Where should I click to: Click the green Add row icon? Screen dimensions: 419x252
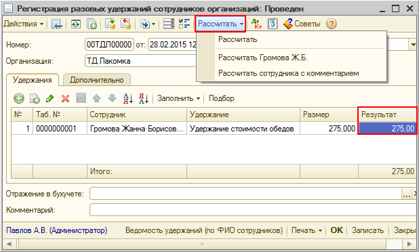click(19, 98)
